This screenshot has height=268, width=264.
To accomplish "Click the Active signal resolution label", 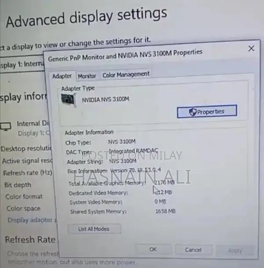I will point(27,161).
